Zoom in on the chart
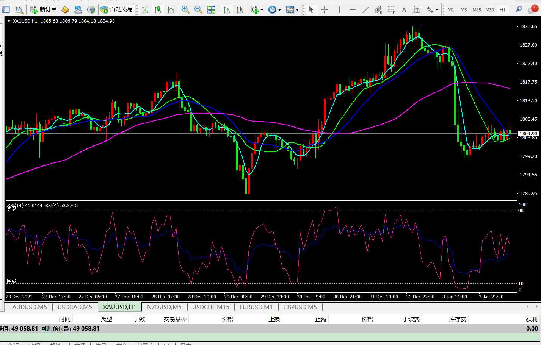541x345 pixels. pyautogui.click(x=185, y=9)
